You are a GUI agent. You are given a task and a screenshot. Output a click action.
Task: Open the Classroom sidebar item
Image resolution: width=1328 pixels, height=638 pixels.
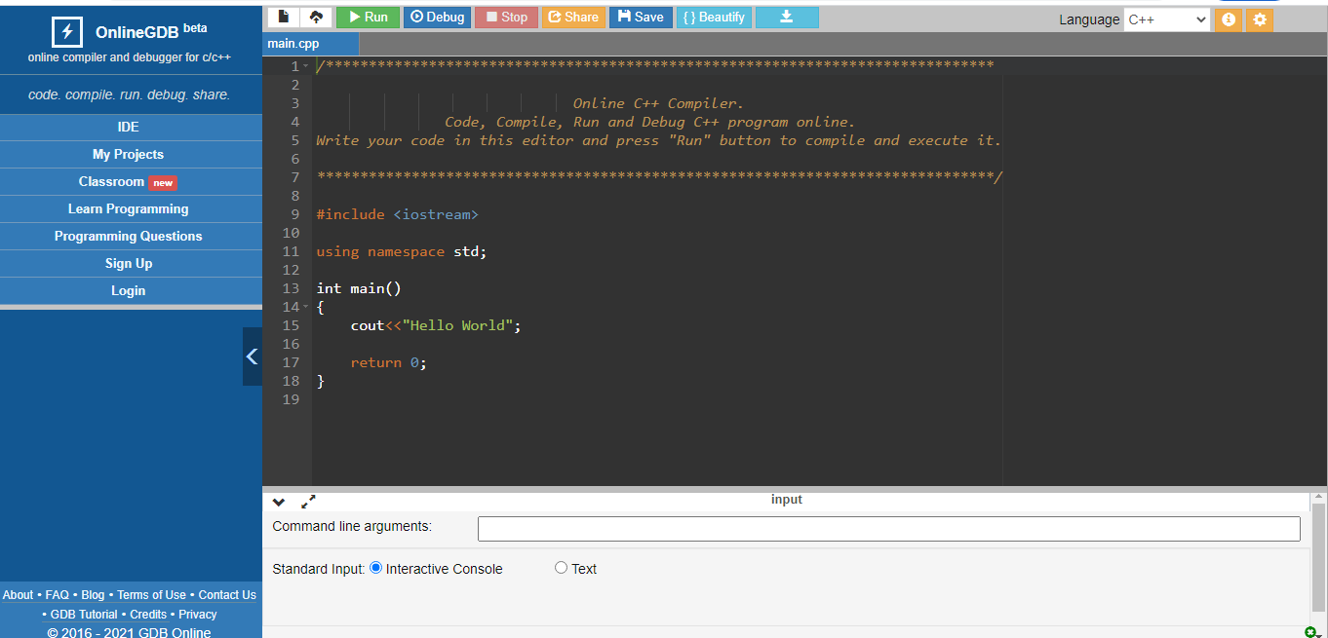[131, 182]
